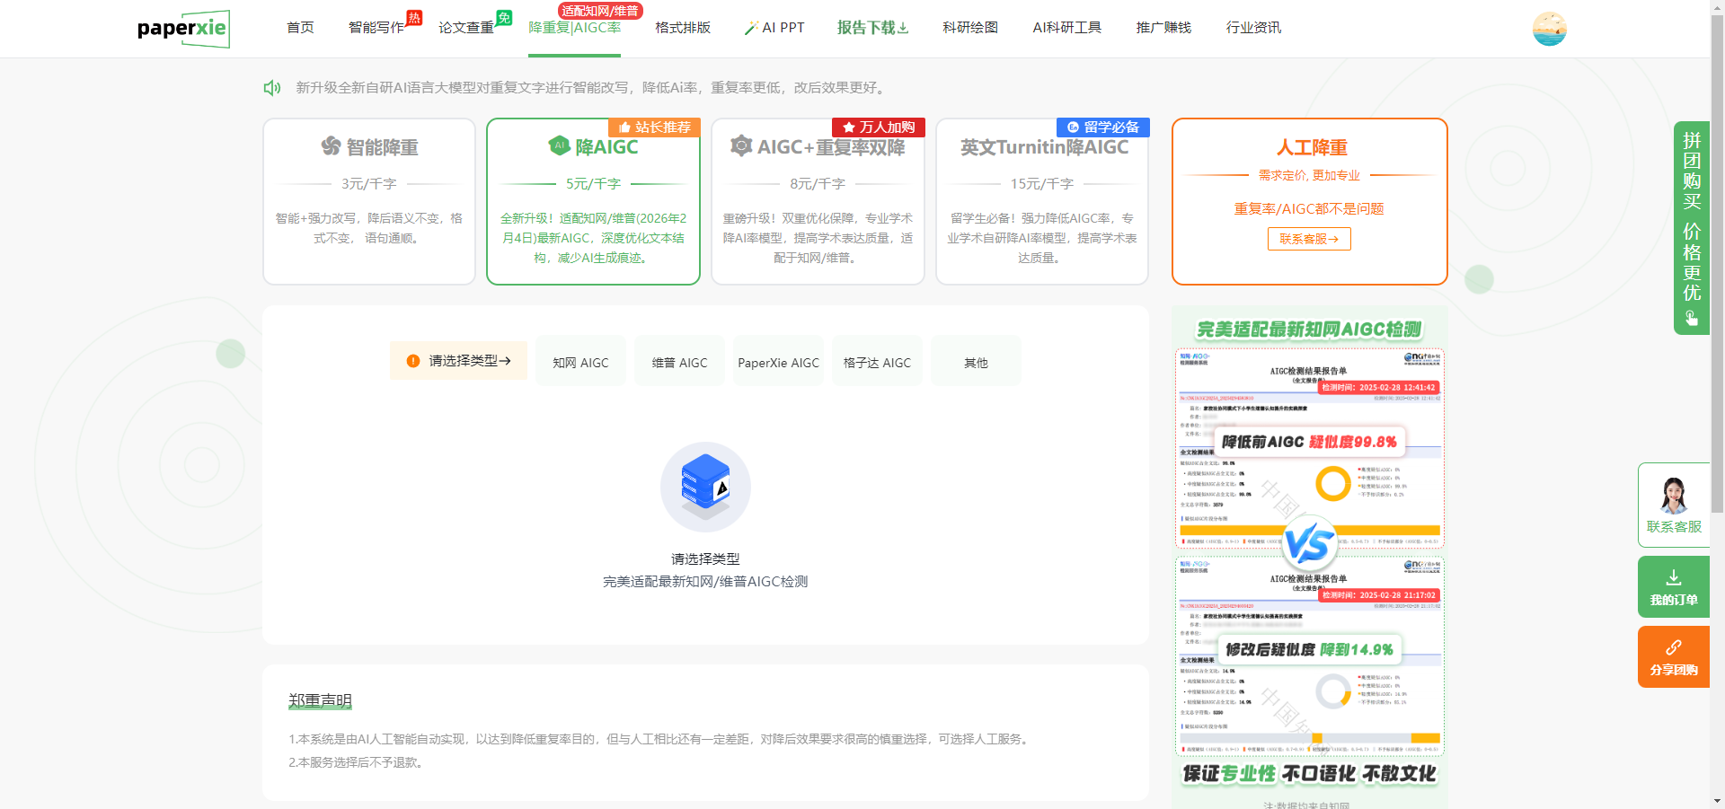Open the 报告下载 menu
This screenshot has width=1725, height=809.
point(872,28)
